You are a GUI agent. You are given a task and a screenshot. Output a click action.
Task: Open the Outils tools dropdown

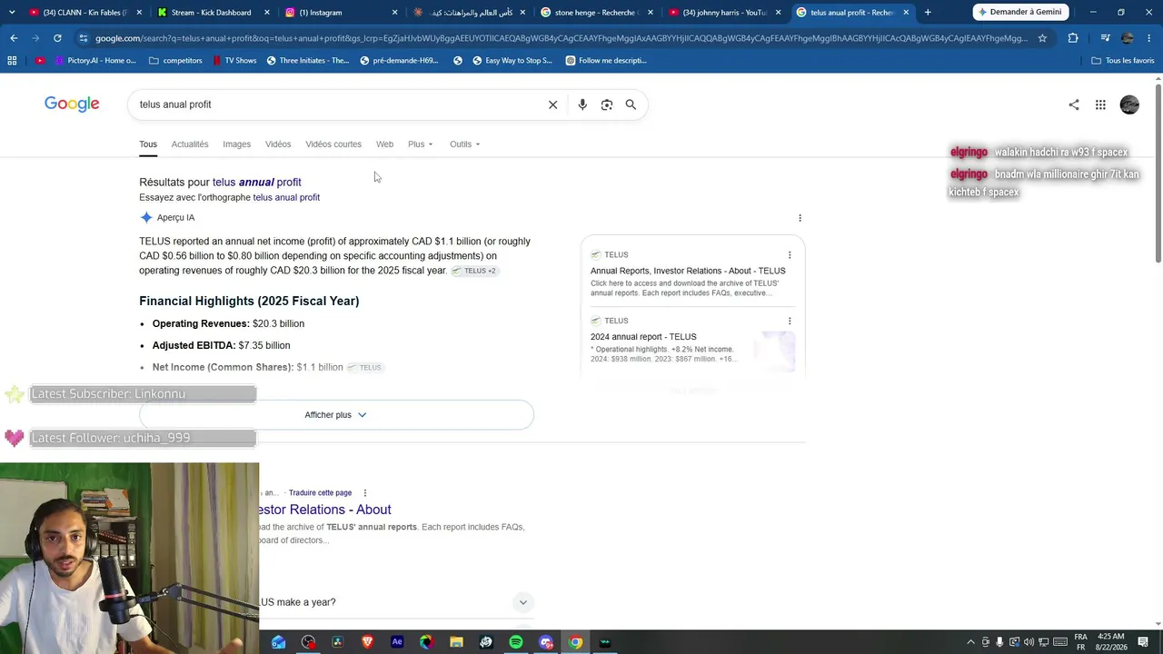[465, 144]
